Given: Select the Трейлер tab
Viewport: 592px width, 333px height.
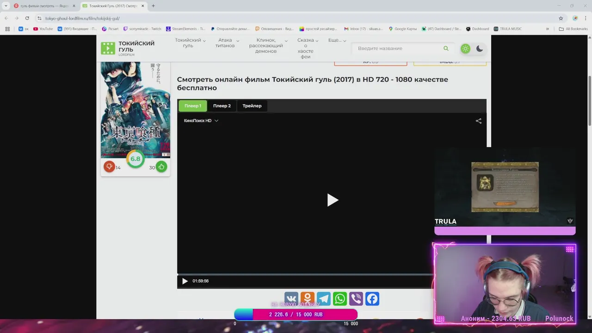Looking at the screenshot, I should (252, 106).
